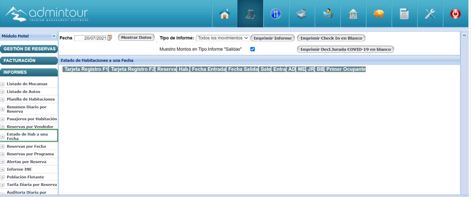
Task: Click the restaurant fork and knife icon
Action: (276, 14)
